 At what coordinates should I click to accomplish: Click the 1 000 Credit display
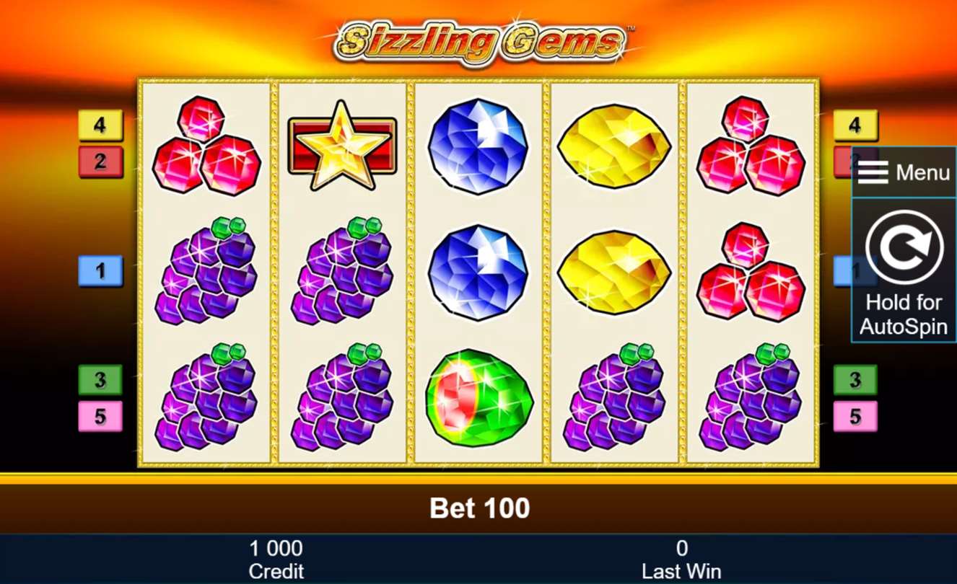coord(276,559)
